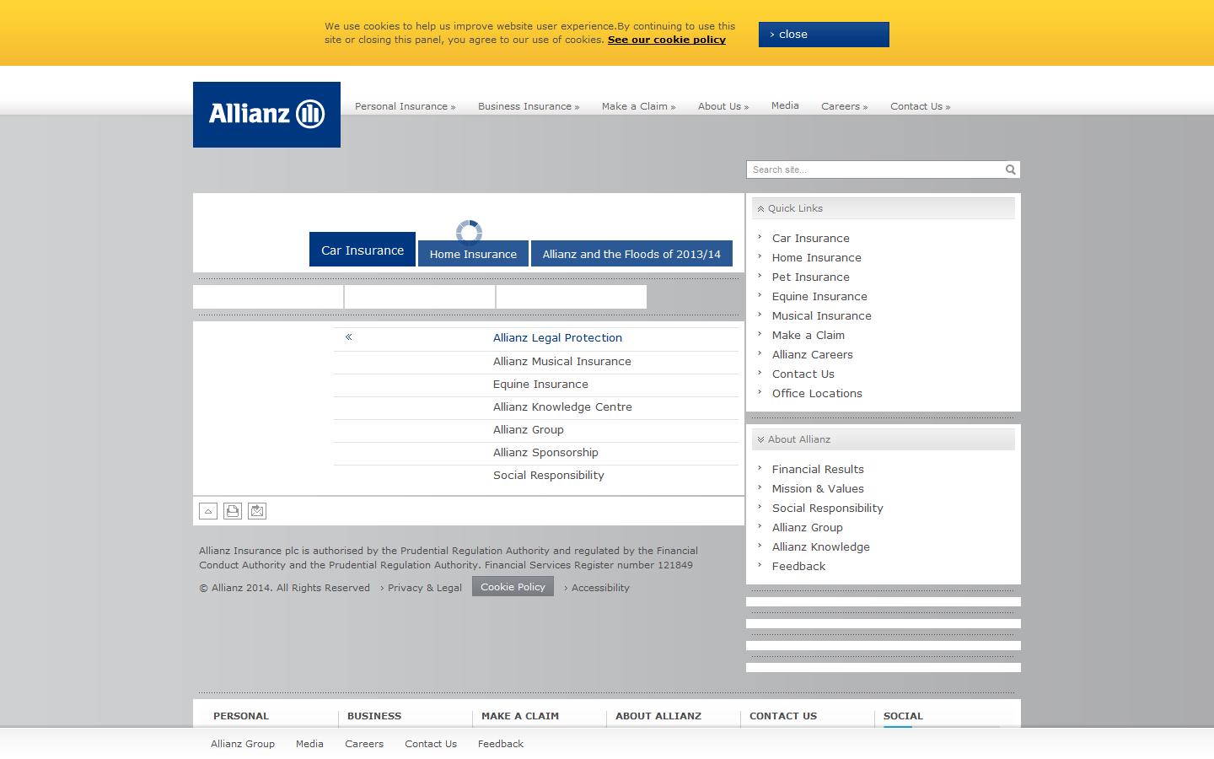Open Feedback in the footer
This screenshot has height=759, width=1214.
(x=500, y=744)
